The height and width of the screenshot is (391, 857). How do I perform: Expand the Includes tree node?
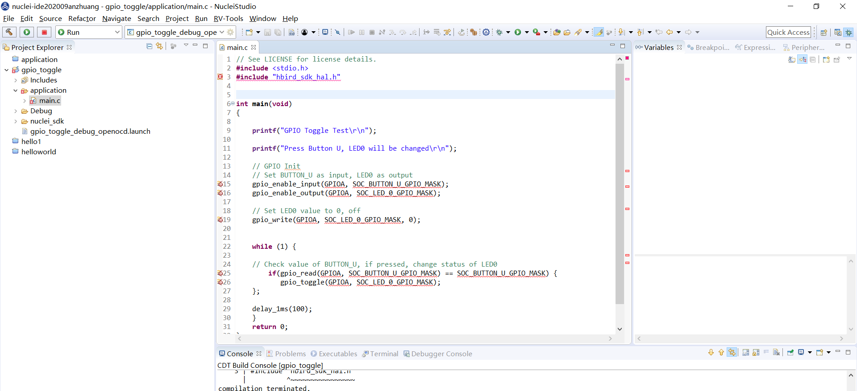(16, 80)
